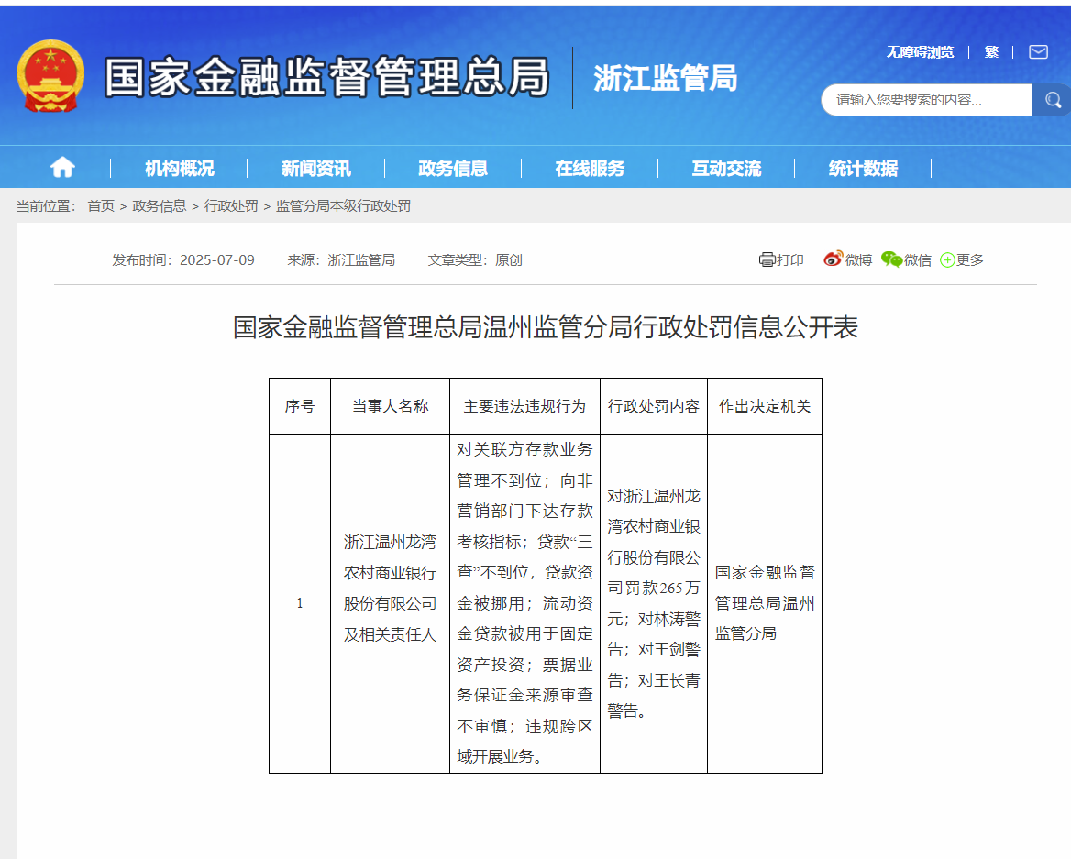The height and width of the screenshot is (859, 1071).
Task: Open 统计数据 menu
Action: pyautogui.click(x=864, y=168)
